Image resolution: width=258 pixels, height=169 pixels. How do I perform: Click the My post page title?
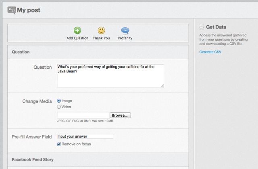coord(29,10)
